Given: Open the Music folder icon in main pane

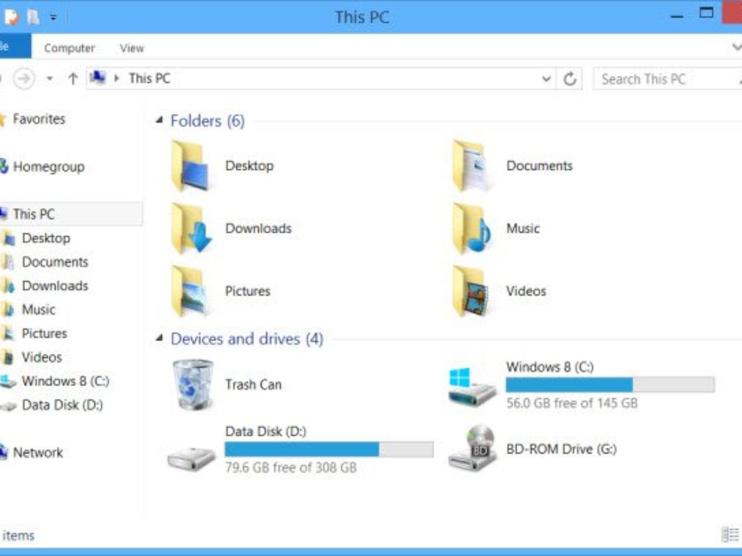Looking at the screenshot, I should pos(472,229).
